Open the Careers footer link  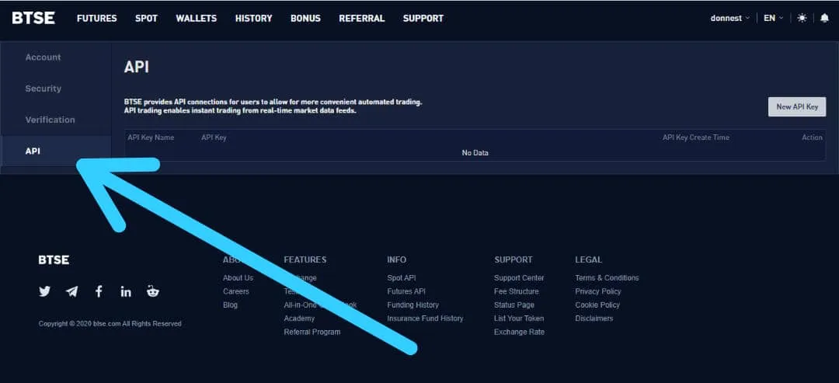[x=236, y=291]
